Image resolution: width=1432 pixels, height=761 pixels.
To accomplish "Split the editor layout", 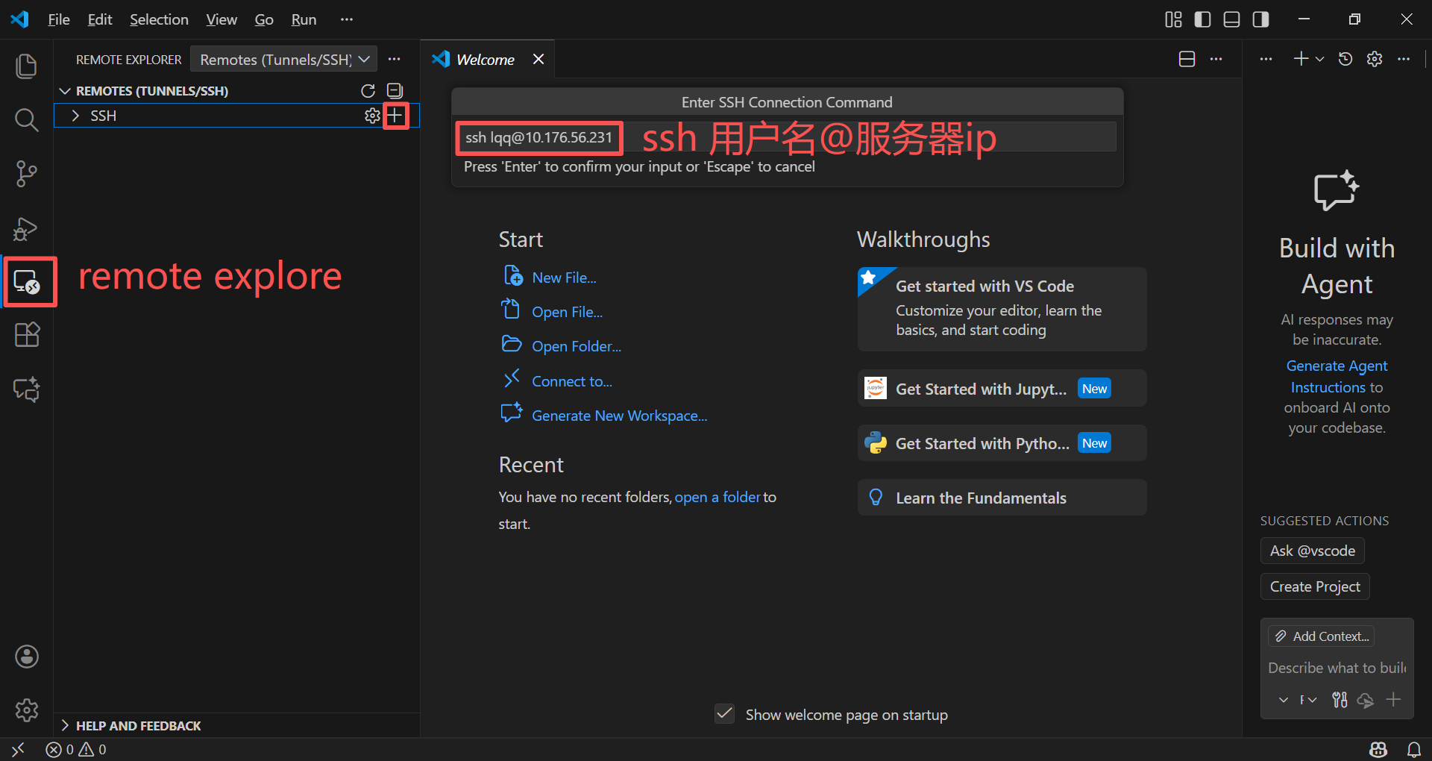I will [1187, 59].
